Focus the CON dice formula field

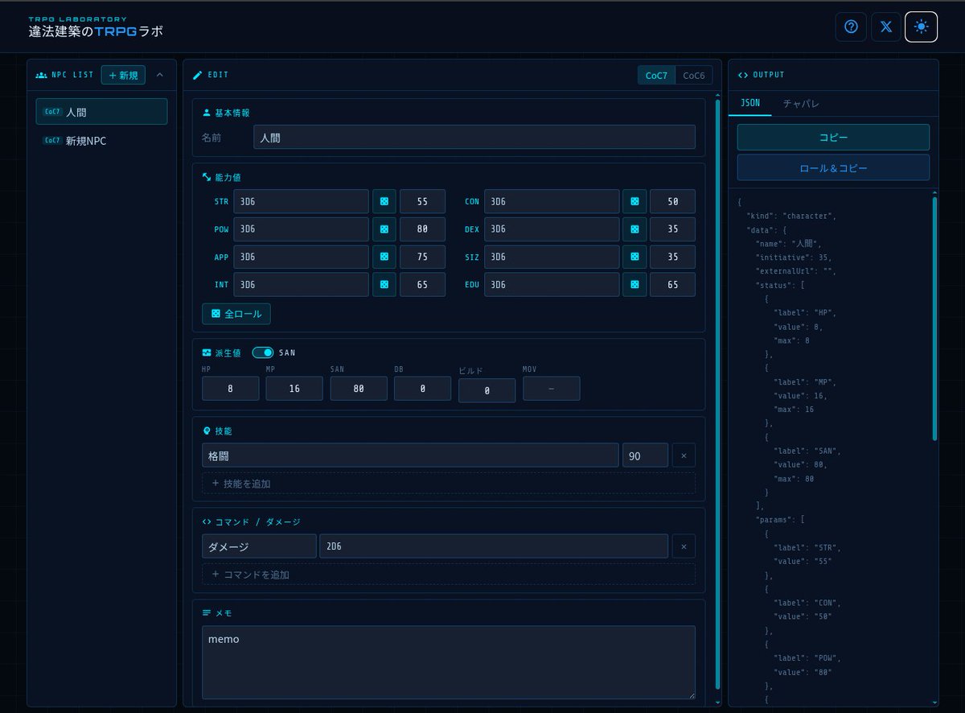[x=552, y=201]
